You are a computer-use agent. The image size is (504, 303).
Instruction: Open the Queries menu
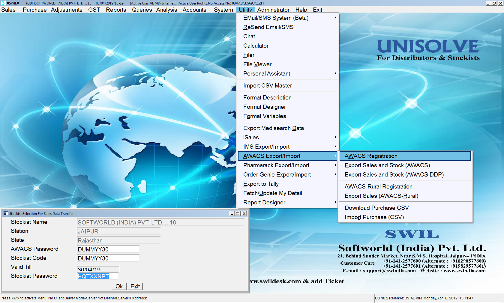coord(142,10)
